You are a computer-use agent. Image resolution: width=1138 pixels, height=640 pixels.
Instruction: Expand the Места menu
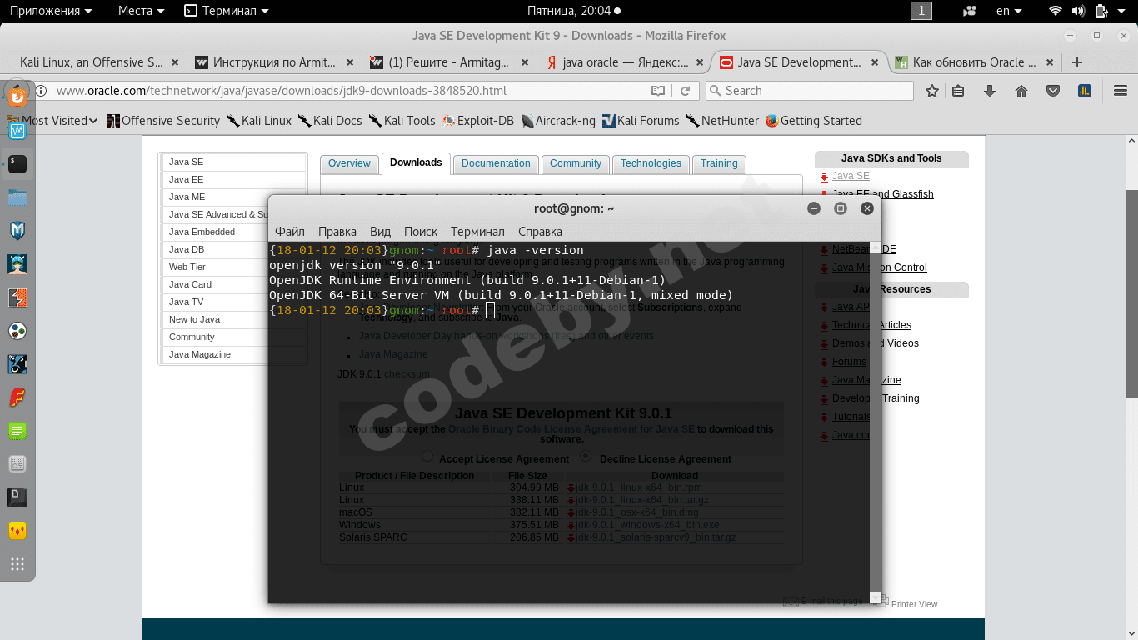[x=141, y=11]
